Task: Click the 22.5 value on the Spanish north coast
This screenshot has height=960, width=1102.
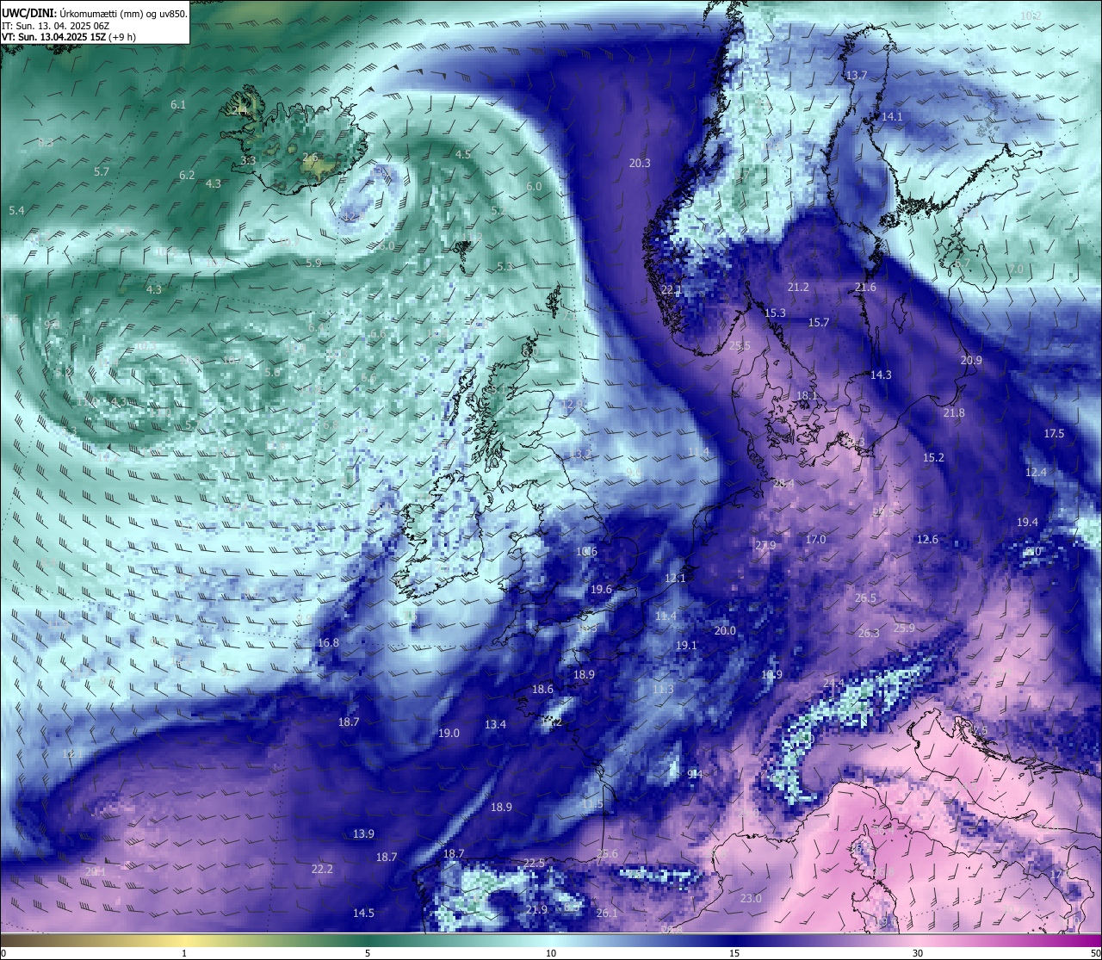Action: point(534,863)
